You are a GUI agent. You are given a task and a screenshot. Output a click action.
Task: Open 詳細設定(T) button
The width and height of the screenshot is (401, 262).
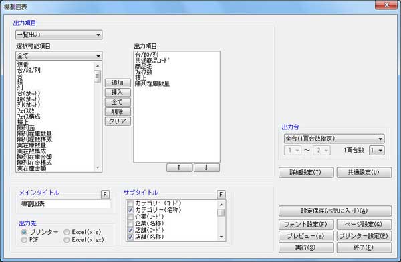306,173
